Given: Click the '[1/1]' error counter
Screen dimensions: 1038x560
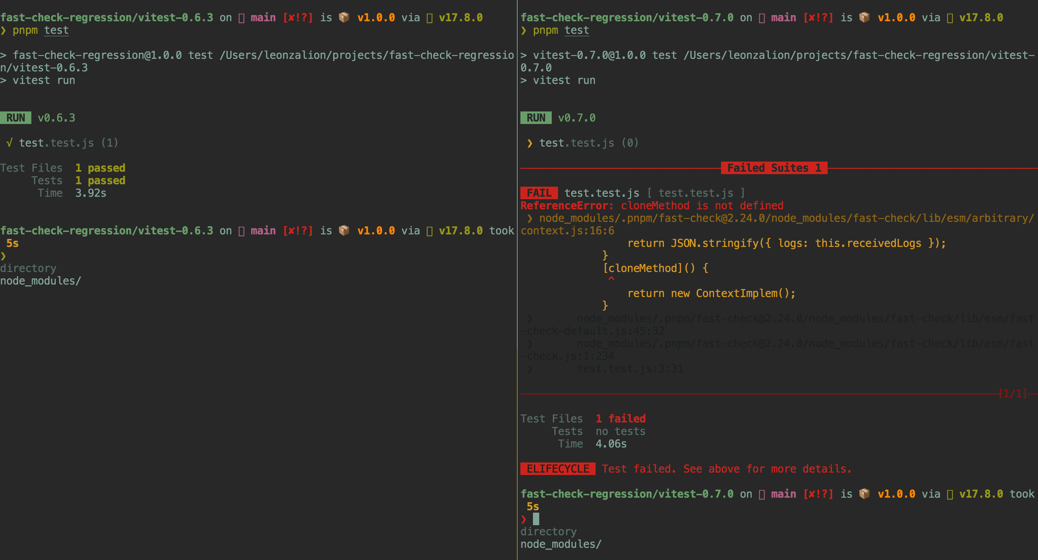Looking at the screenshot, I should [1013, 393].
